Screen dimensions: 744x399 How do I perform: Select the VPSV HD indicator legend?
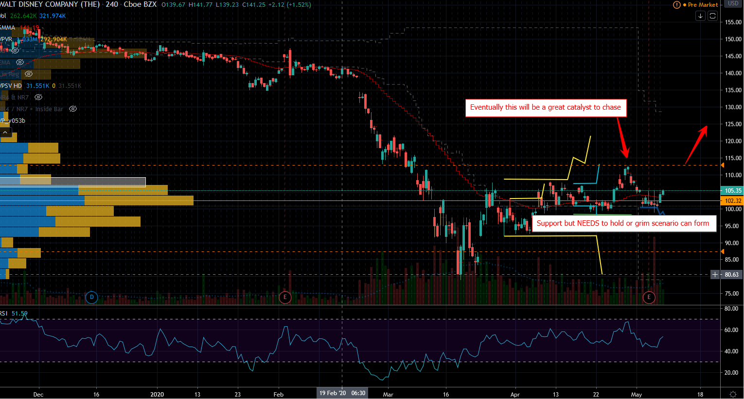(11, 86)
